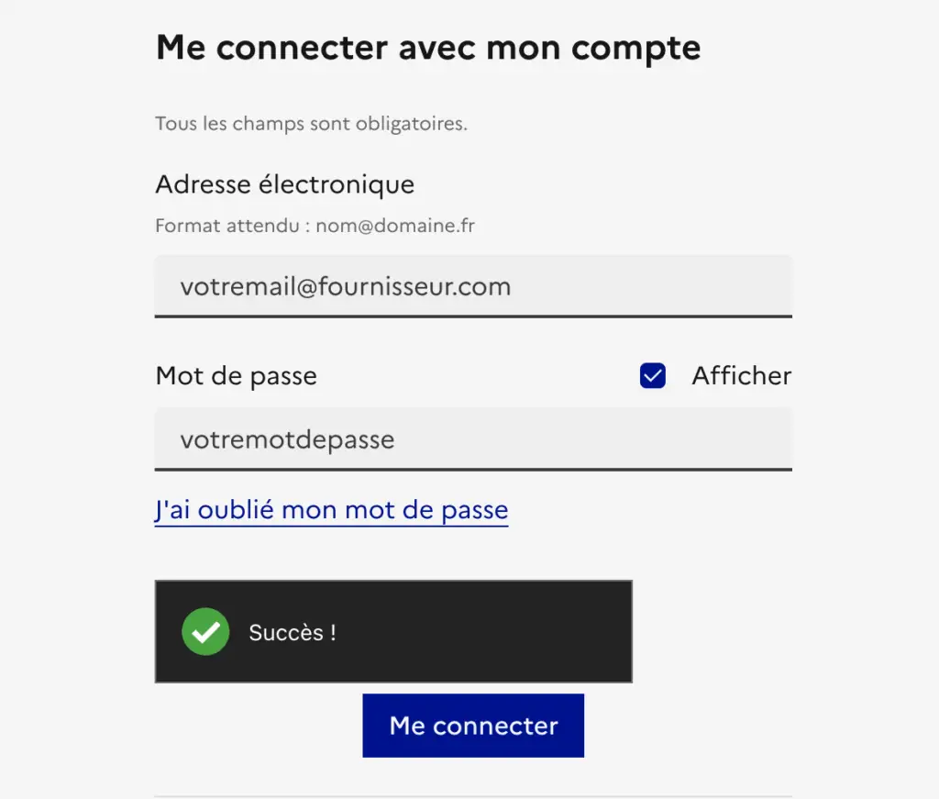
Task: Open the "J'ai oublié mon mot de passe" link
Action: point(331,510)
